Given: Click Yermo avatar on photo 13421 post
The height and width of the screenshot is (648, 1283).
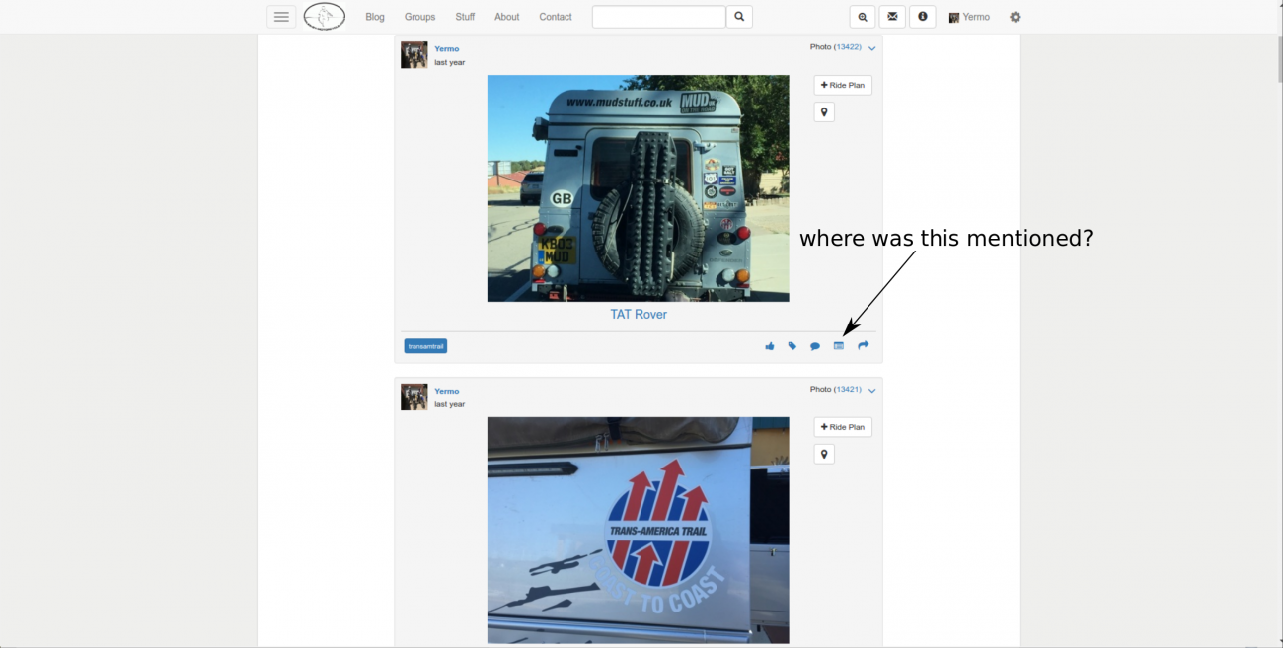Looking at the screenshot, I should pos(415,397).
